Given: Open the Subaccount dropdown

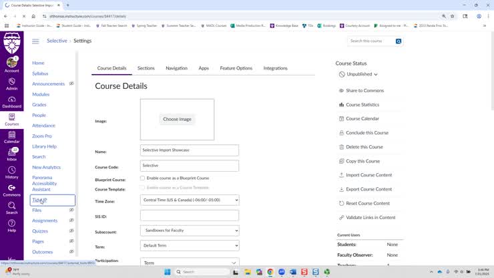Looking at the screenshot, I should pos(190,231).
